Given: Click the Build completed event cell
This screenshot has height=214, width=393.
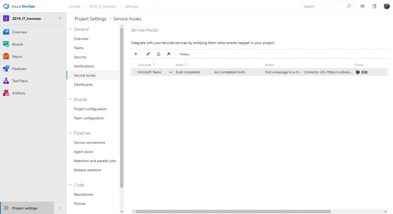Looking at the screenshot, I should click(188, 72).
